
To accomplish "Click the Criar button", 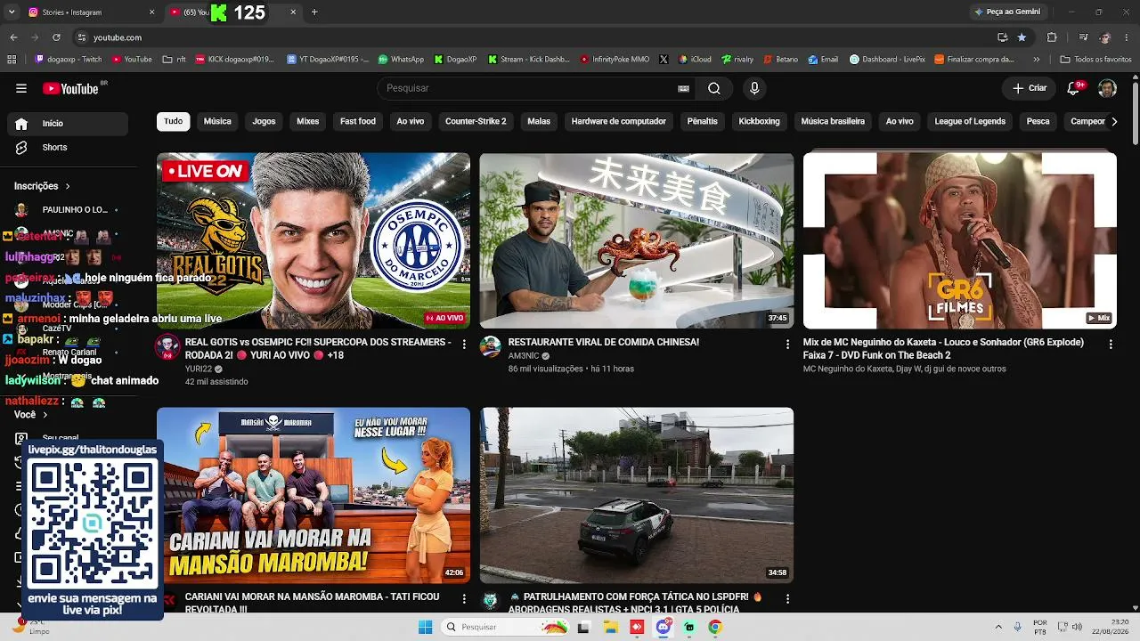I will point(1030,88).
